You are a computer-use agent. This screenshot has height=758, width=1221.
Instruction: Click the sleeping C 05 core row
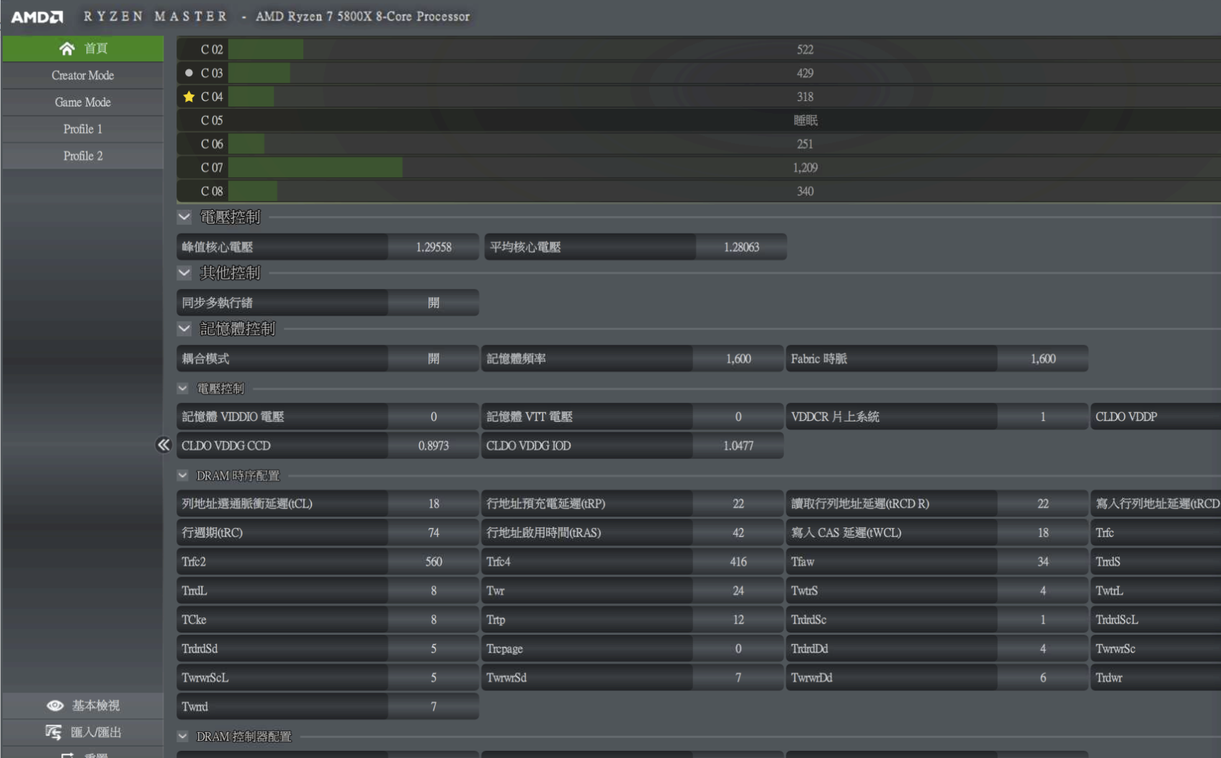[698, 120]
